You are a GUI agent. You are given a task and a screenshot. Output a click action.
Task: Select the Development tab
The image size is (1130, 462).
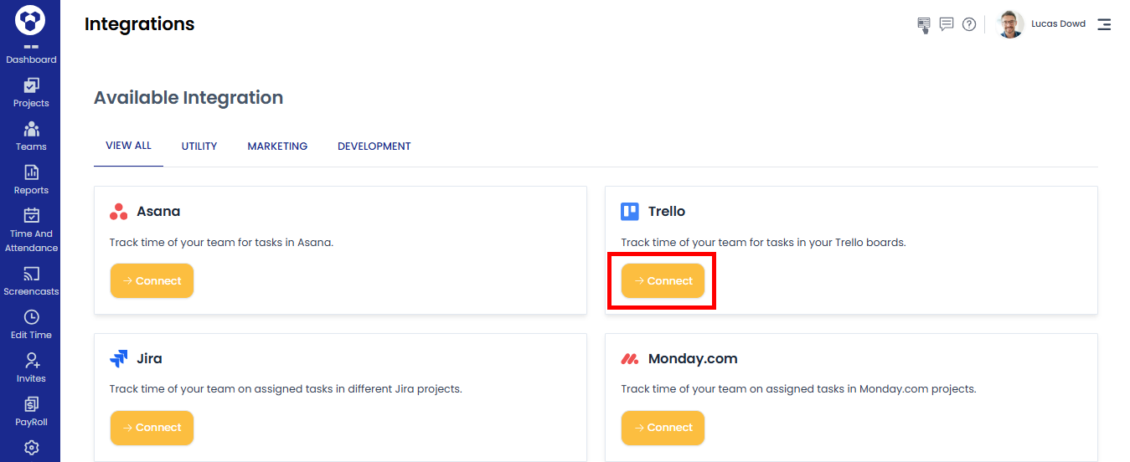[374, 146]
